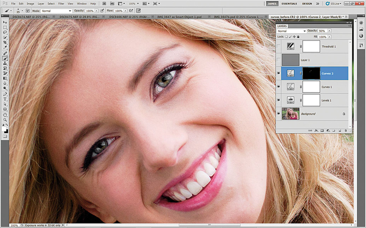Screen dimensions: 366x228
Task: Select the Eraser tool
Action: click(5, 73)
